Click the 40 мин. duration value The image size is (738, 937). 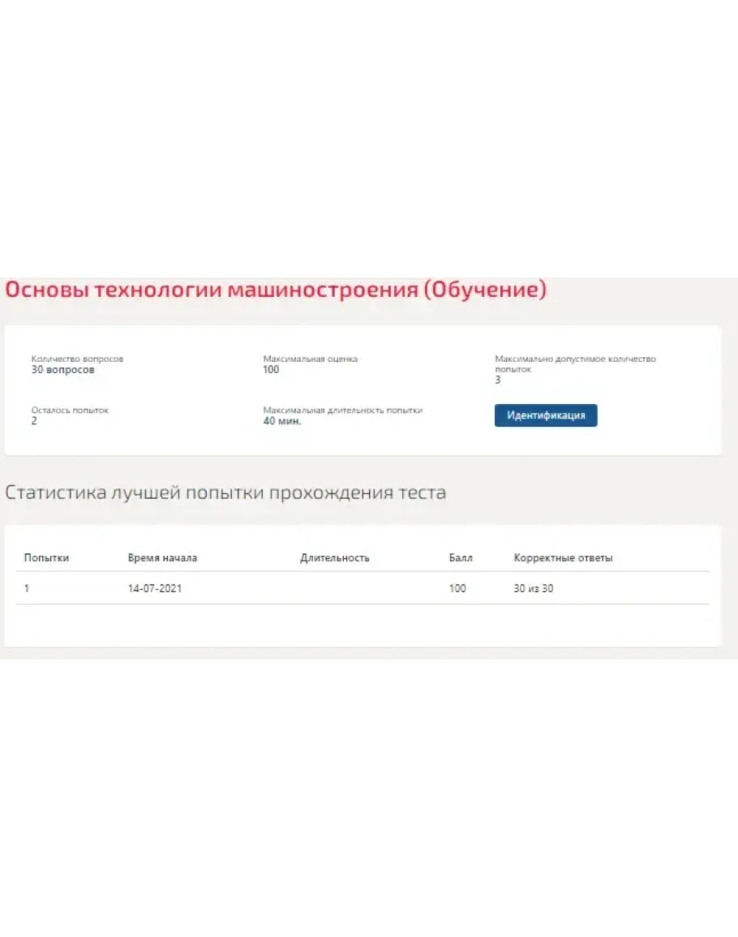tap(282, 422)
